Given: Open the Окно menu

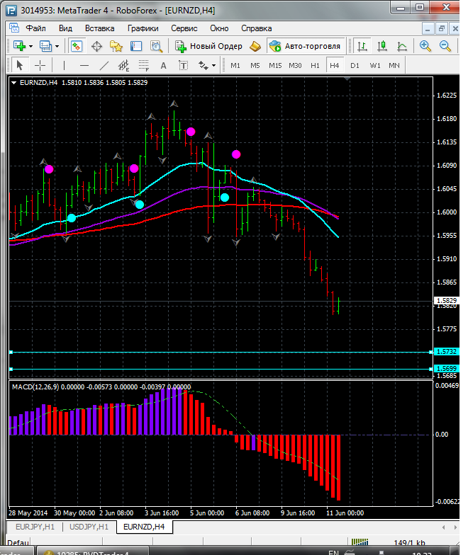Looking at the screenshot, I should pyautogui.click(x=219, y=28).
